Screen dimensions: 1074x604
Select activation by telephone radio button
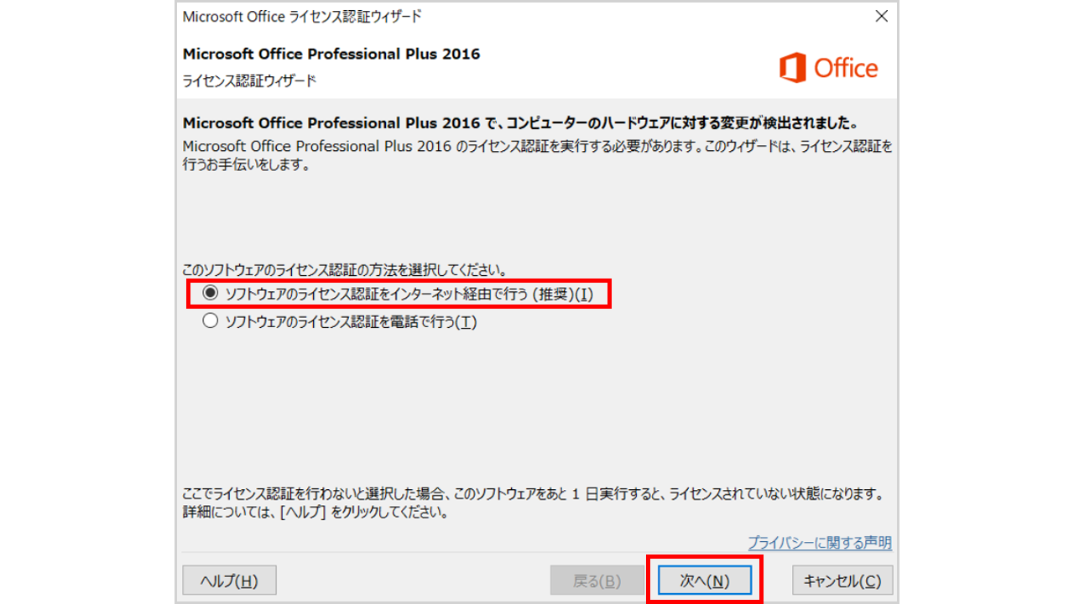coord(210,321)
